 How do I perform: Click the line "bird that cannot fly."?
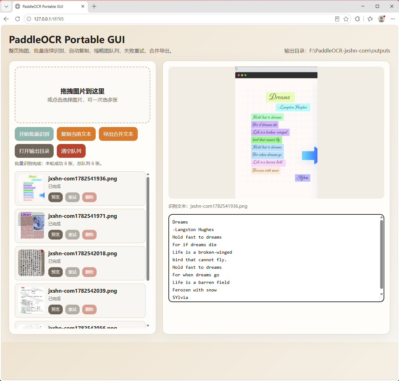coord(199,260)
